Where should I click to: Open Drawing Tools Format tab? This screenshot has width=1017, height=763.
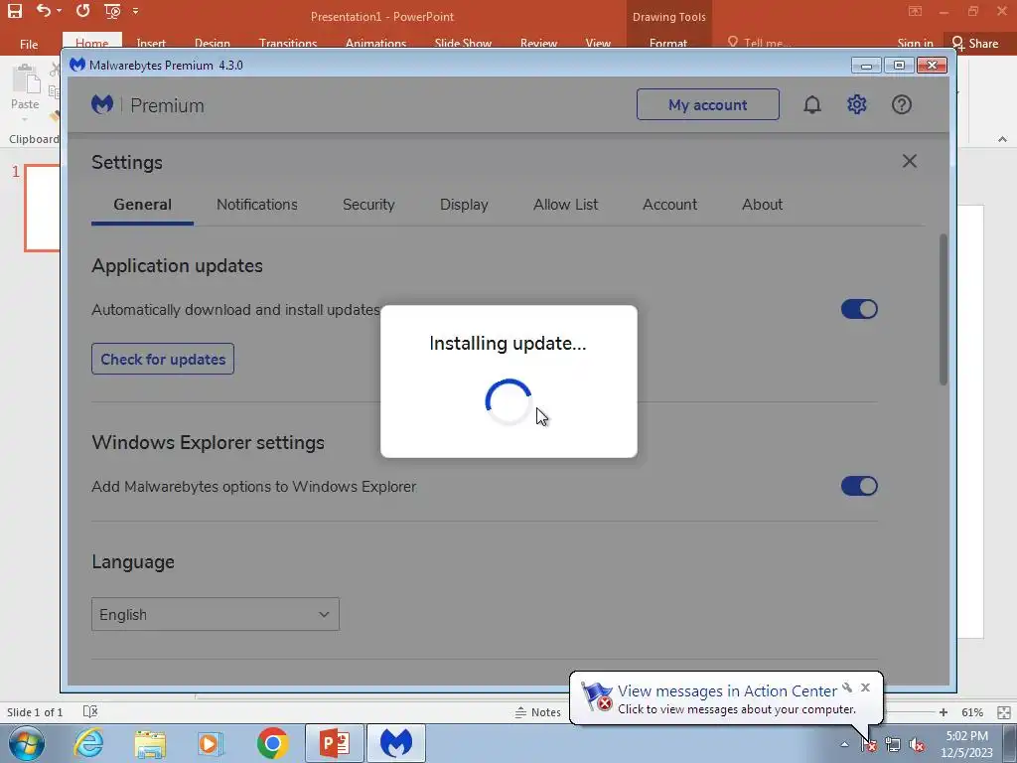pos(668,42)
